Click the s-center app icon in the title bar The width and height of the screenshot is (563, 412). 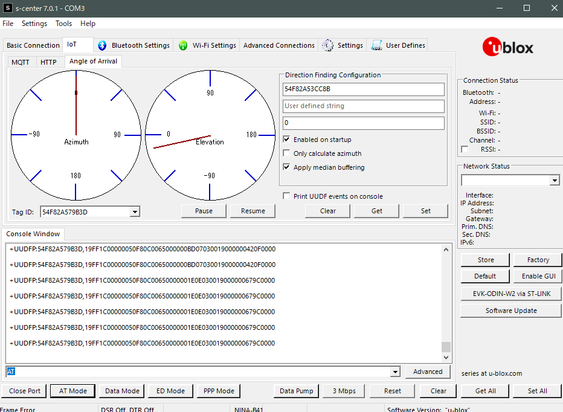click(7, 7)
